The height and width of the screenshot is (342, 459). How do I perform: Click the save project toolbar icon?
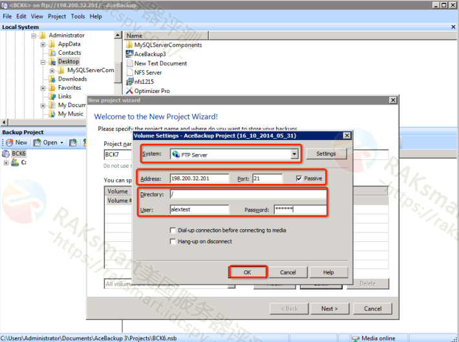pos(73,143)
